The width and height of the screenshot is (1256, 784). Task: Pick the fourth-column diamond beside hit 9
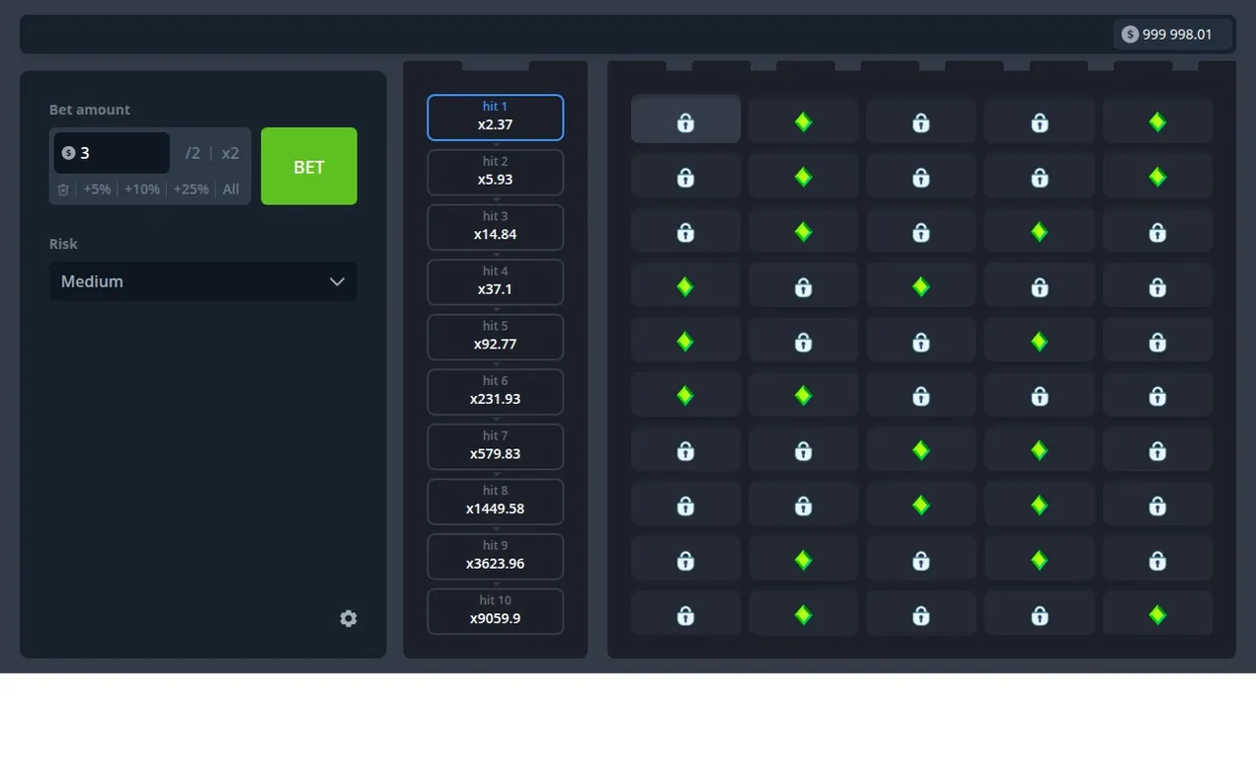[1039, 560]
